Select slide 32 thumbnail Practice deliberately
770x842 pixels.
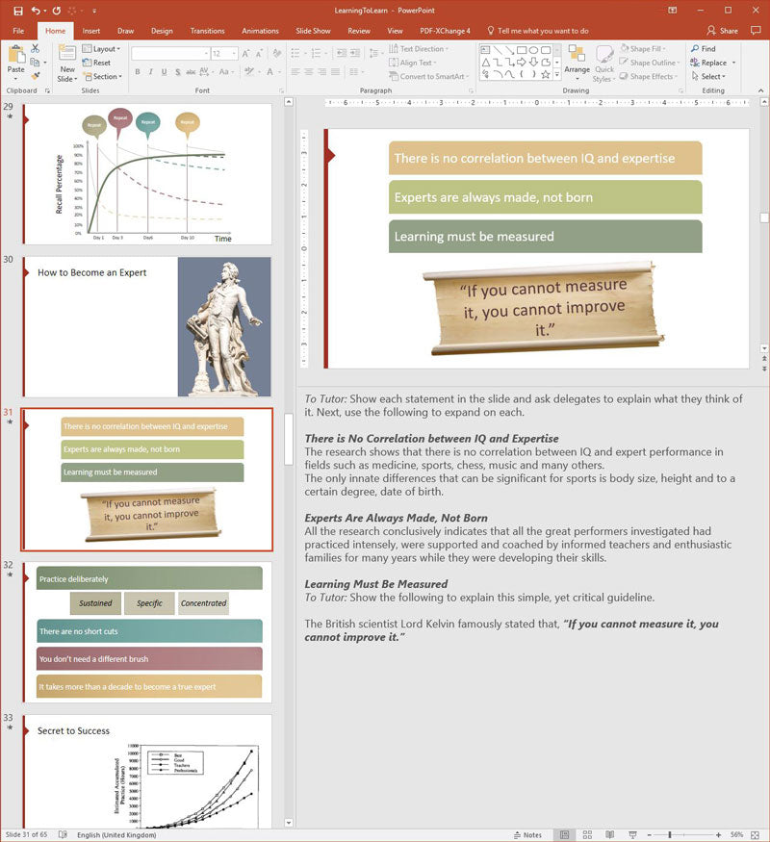(x=147, y=632)
